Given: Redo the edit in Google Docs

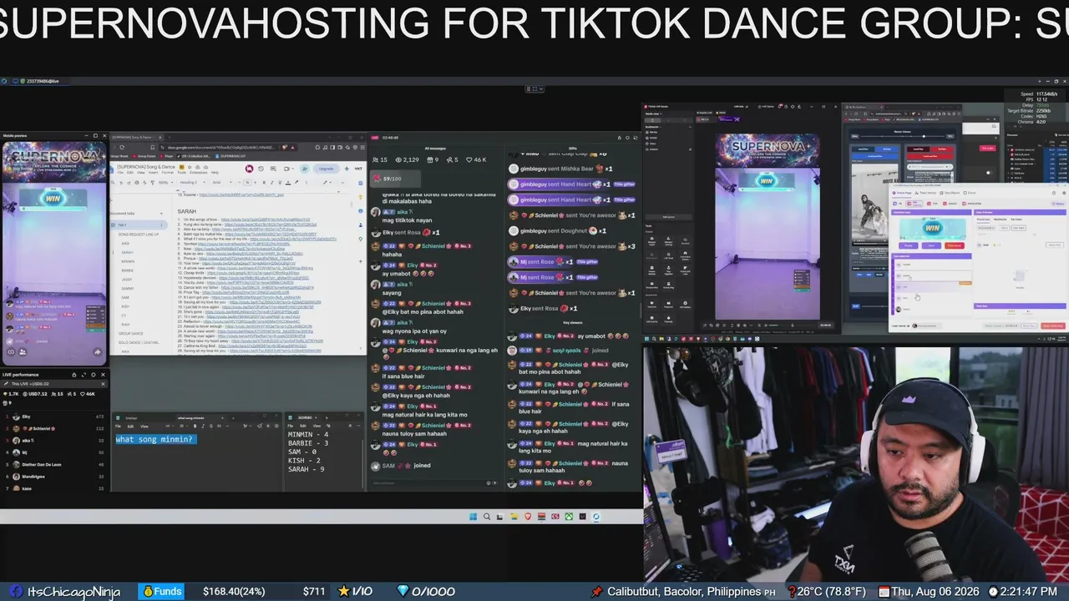Looking at the screenshot, I should coord(129,183).
